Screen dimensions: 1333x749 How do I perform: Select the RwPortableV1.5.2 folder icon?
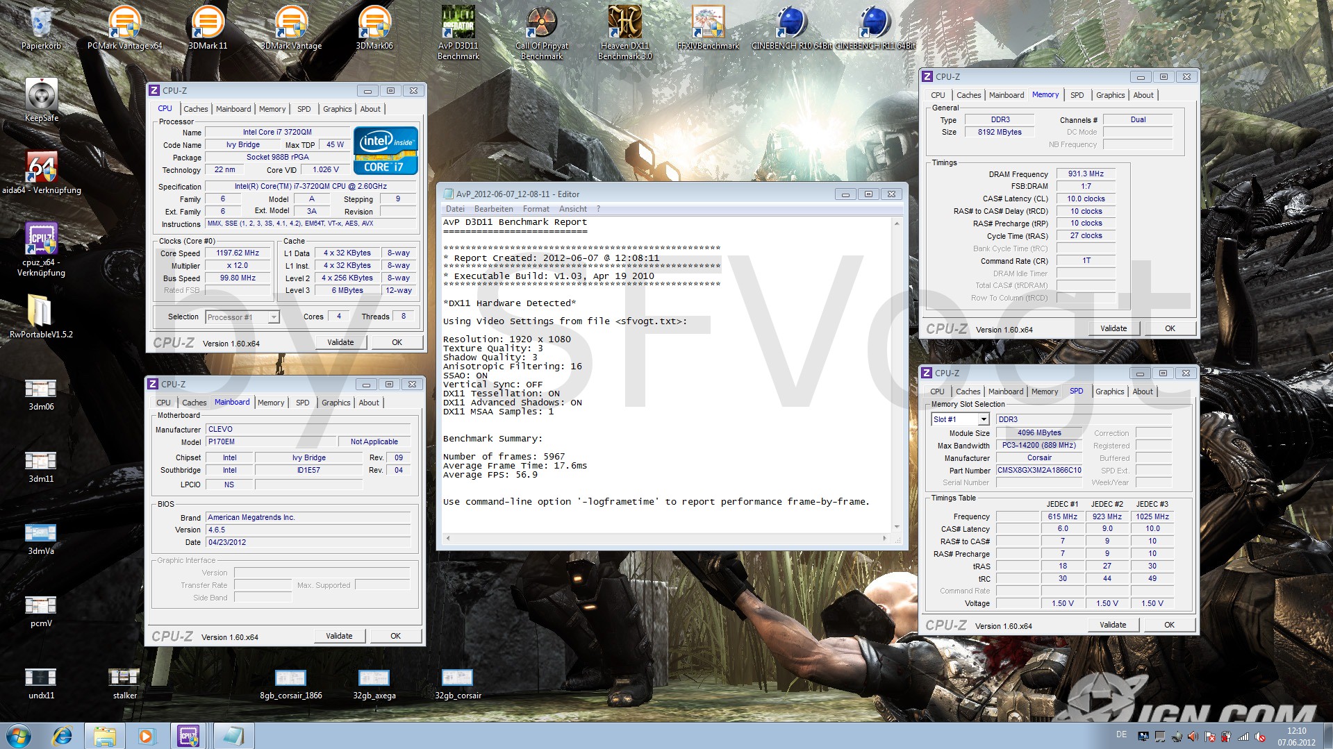41,317
